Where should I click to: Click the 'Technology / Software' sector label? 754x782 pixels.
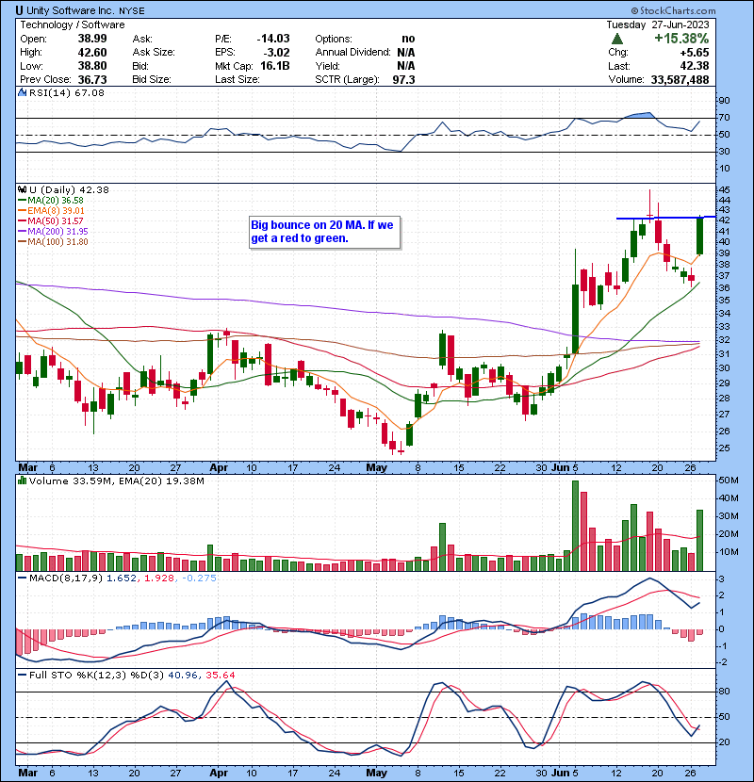coord(73,24)
